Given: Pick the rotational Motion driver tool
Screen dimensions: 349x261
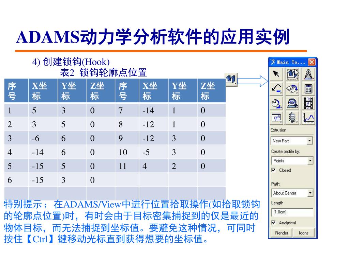Looking at the screenshot, I should coord(292,103).
